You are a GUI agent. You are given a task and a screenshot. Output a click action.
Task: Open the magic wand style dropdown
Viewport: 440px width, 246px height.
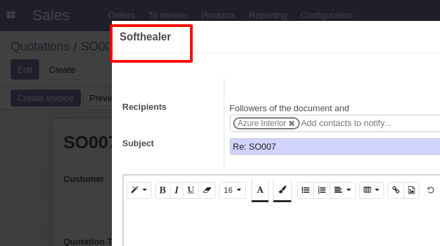[x=139, y=190]
